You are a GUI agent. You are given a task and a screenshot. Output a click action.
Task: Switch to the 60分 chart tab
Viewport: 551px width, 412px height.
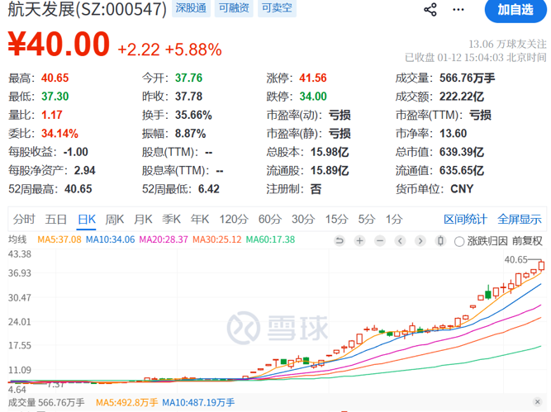click(x=269, y=219)
